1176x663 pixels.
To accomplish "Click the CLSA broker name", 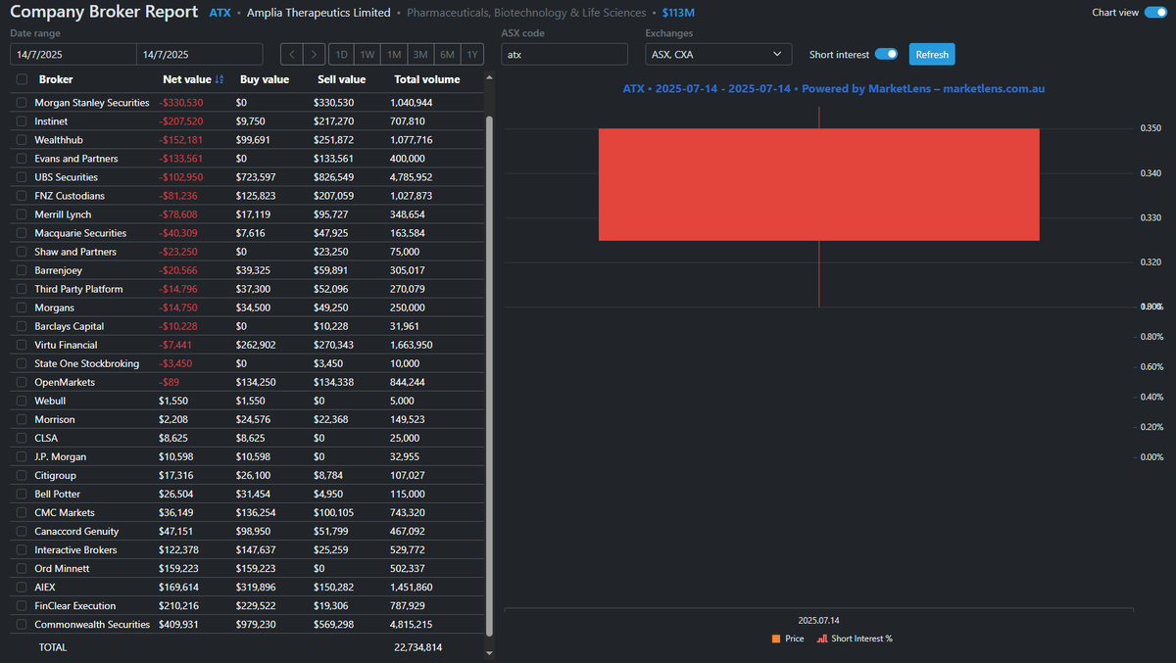I will (x=47, y=438).
